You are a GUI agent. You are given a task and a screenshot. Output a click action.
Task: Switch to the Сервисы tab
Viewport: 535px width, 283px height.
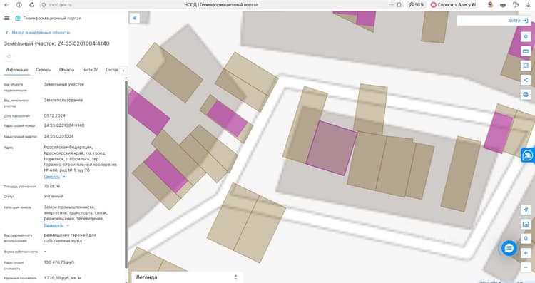(44, 70)
